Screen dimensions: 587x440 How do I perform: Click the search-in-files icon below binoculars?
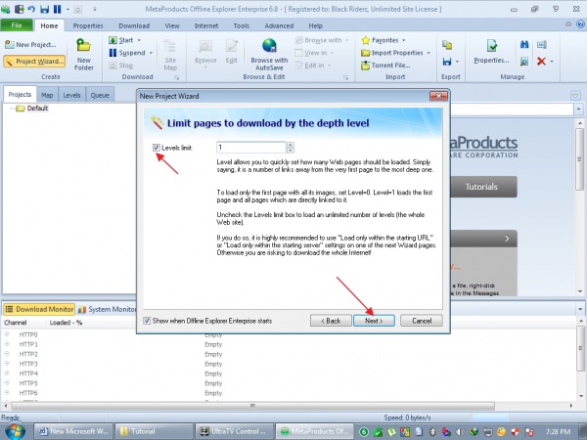coord(524,61)
